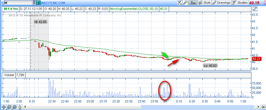Image resolution: width=266 pixels, height=110 pixels.
Task: Click the volume value 7,798
Action: (x=20, y=75)
